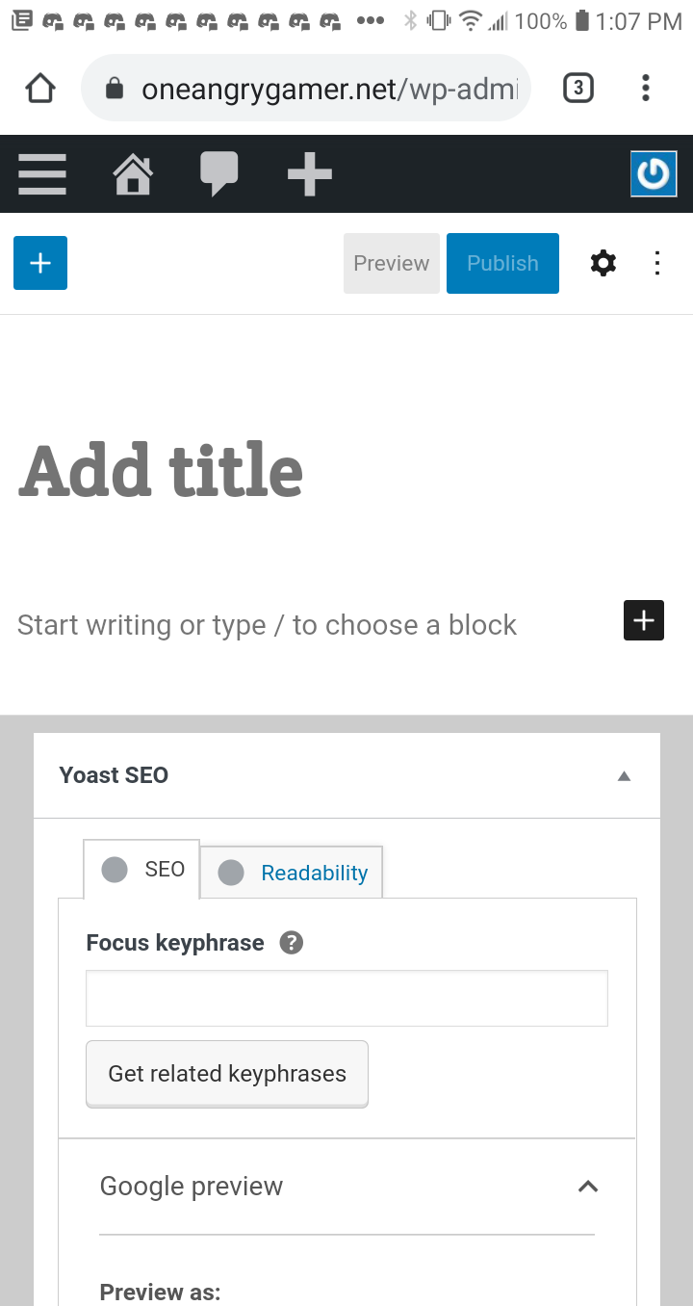Open the user profile avatar icon
Screen dimensions: 693x1306
654,174
